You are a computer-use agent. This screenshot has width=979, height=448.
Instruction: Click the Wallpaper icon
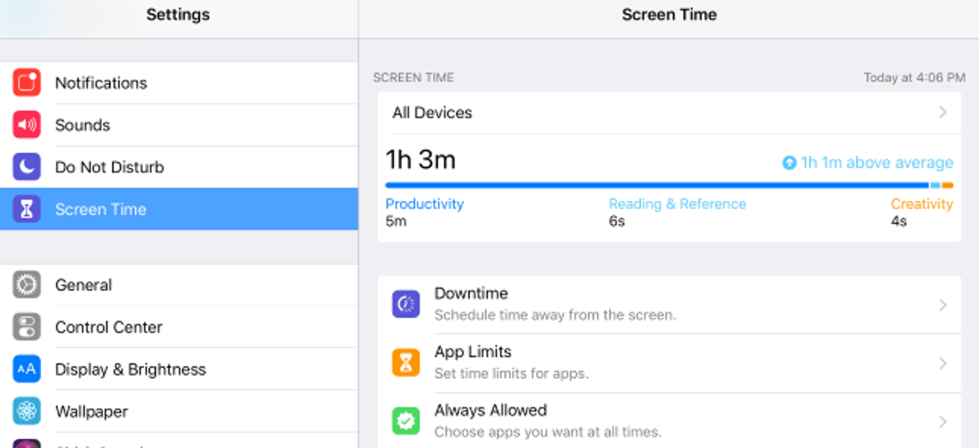click(x=26, y=411)
